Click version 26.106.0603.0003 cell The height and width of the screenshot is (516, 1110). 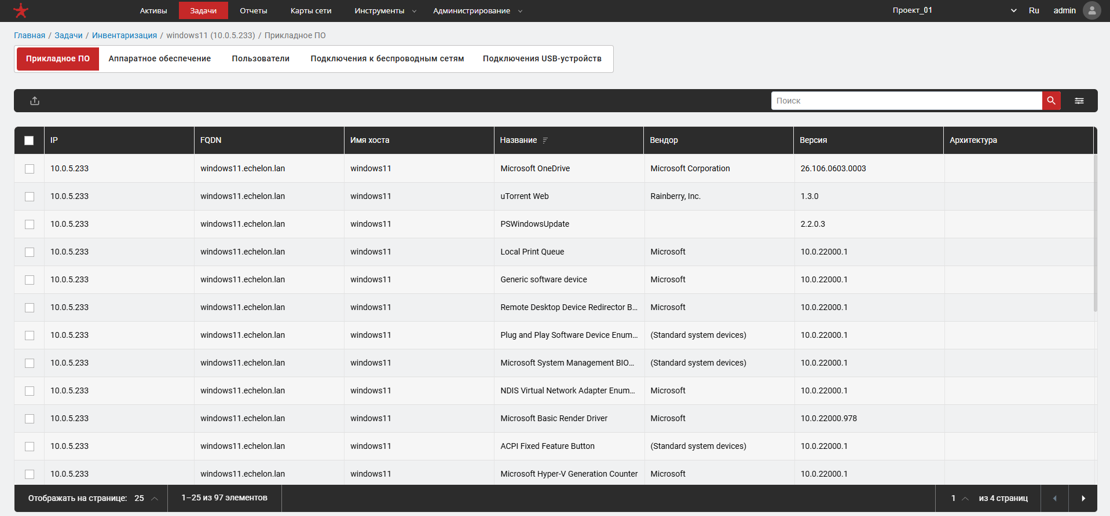pyautogui.click(x=869, y=168)
